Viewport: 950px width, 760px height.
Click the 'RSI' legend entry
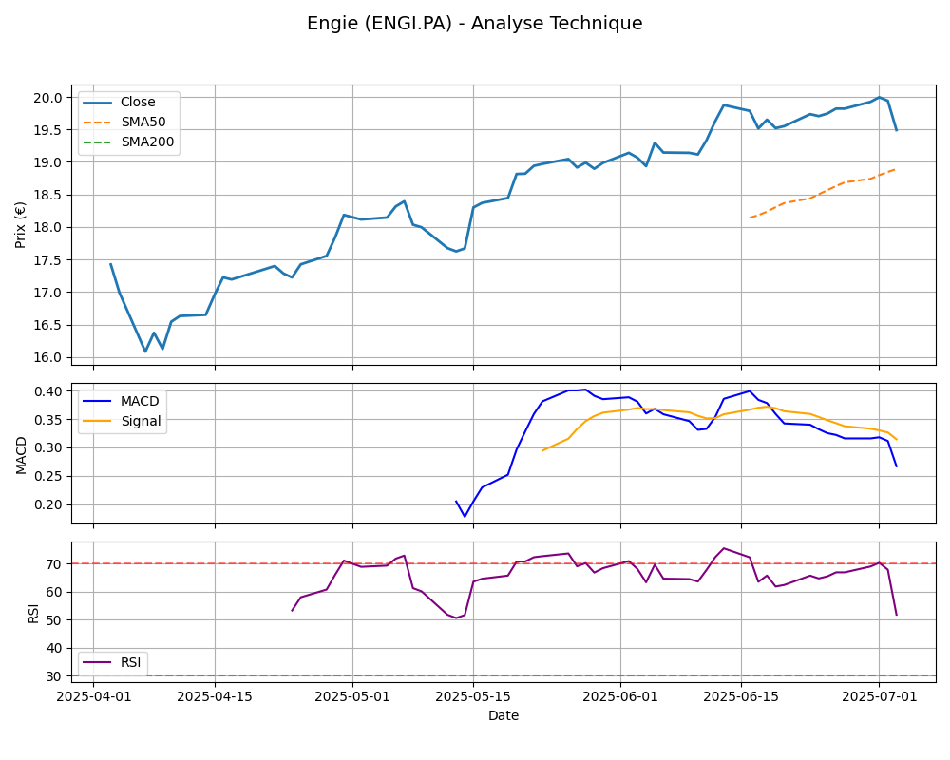click(x=112, y=662)
